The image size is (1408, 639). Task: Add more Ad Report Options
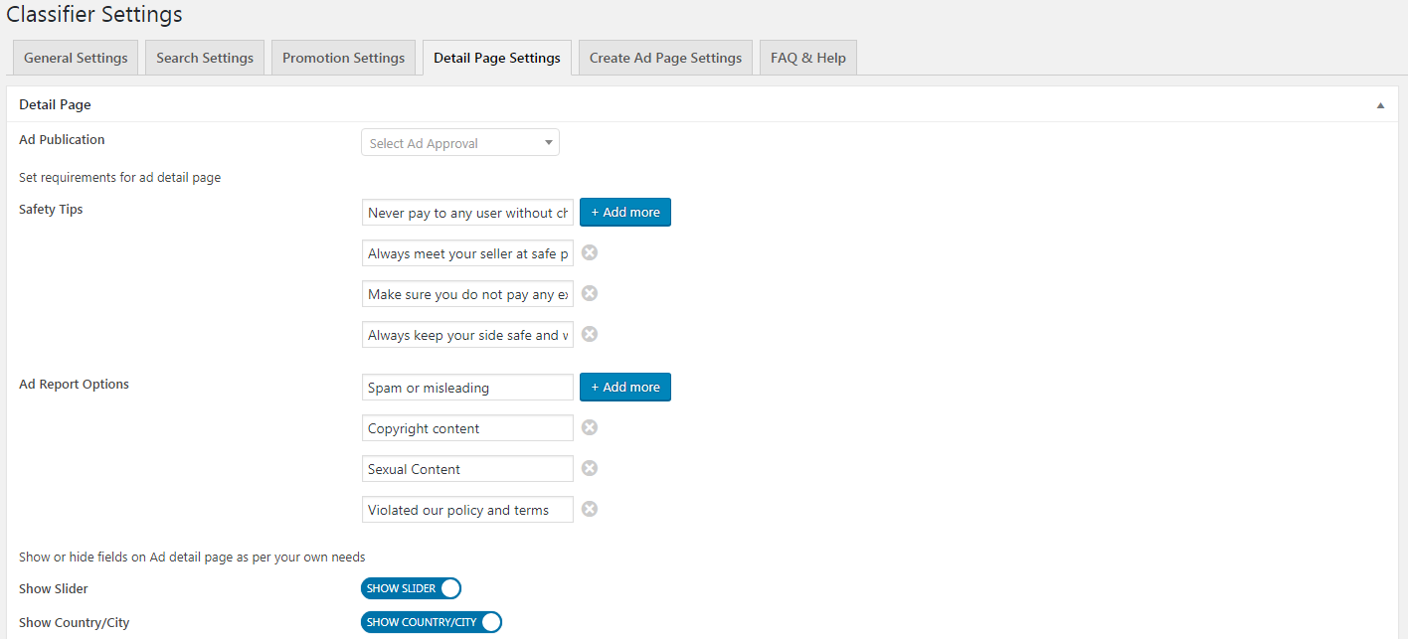tap(625, 388)
